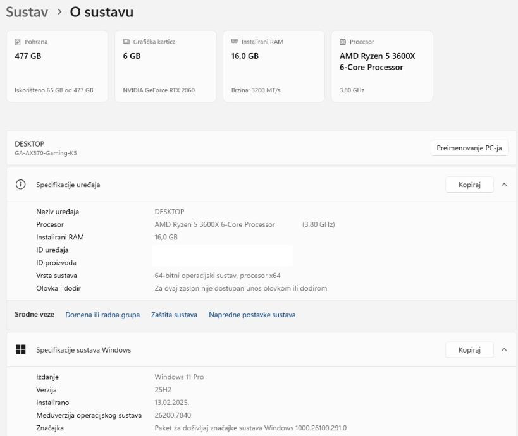
Task: Click the processor (Procesor) card icon
Action: tap(343, 42)
